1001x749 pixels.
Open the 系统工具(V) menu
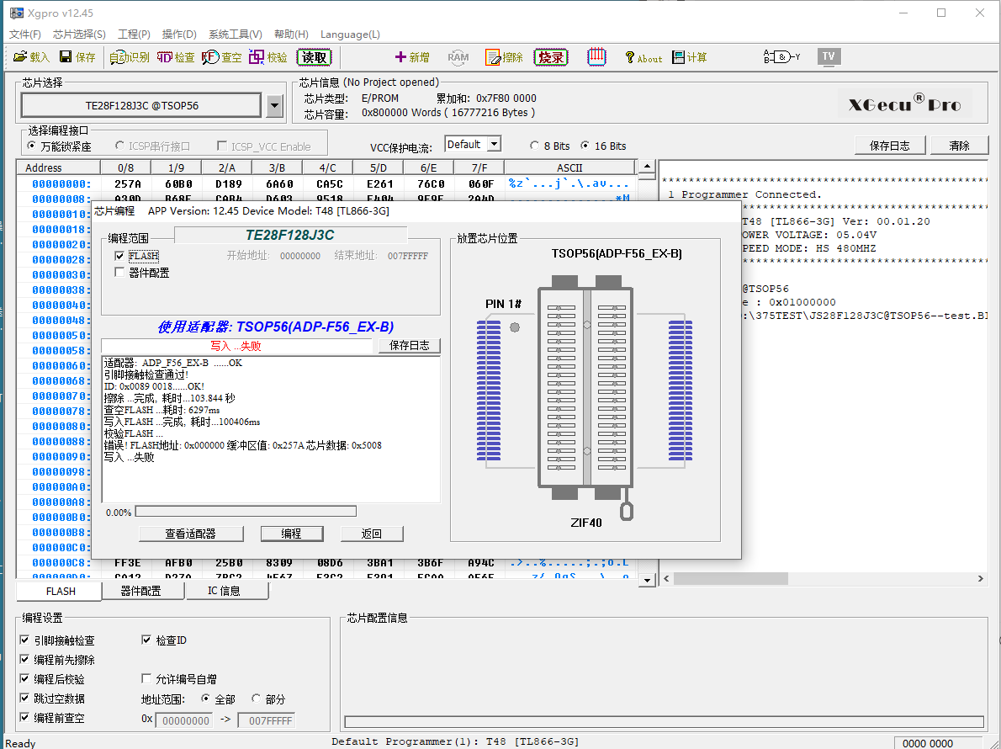(x=235, y=35)
